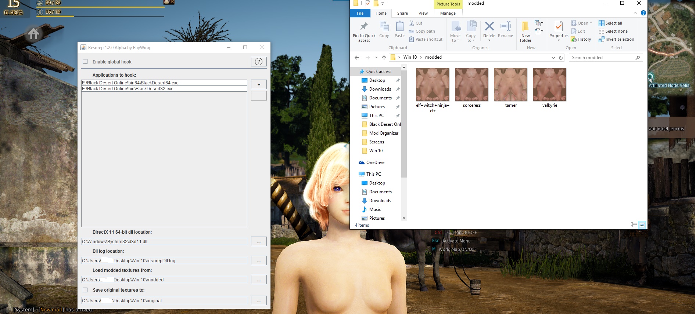Browse for DirectX 11 dll location
The width and height of the screenshot is (696, 314).
(259, 242)
